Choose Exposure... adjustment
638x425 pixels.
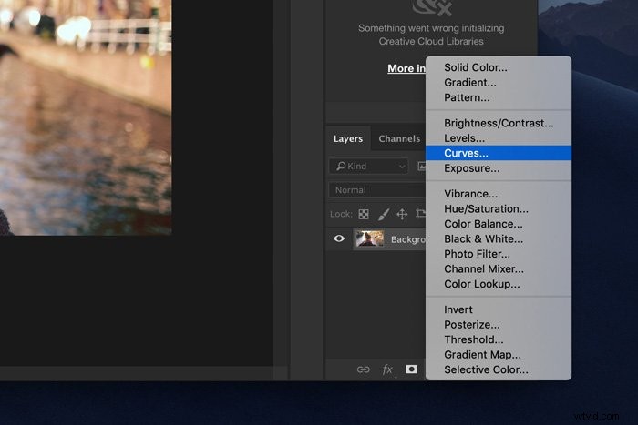pyautogui.click(x=498, y=168)
